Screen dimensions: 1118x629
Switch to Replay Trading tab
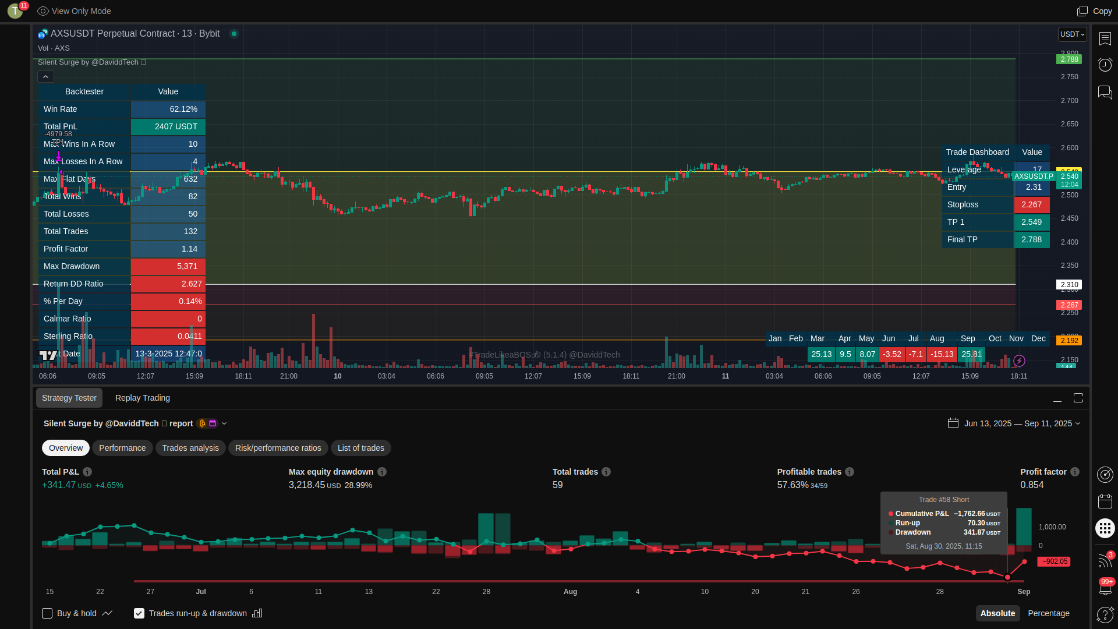point(143,398)
